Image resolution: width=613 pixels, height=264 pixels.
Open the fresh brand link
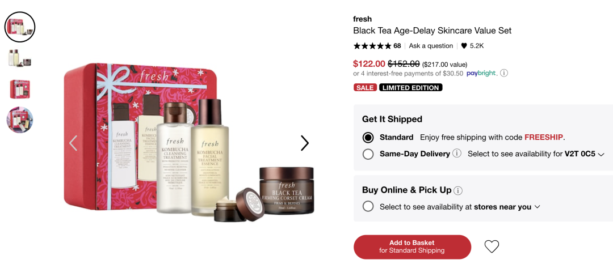[362, 19]
